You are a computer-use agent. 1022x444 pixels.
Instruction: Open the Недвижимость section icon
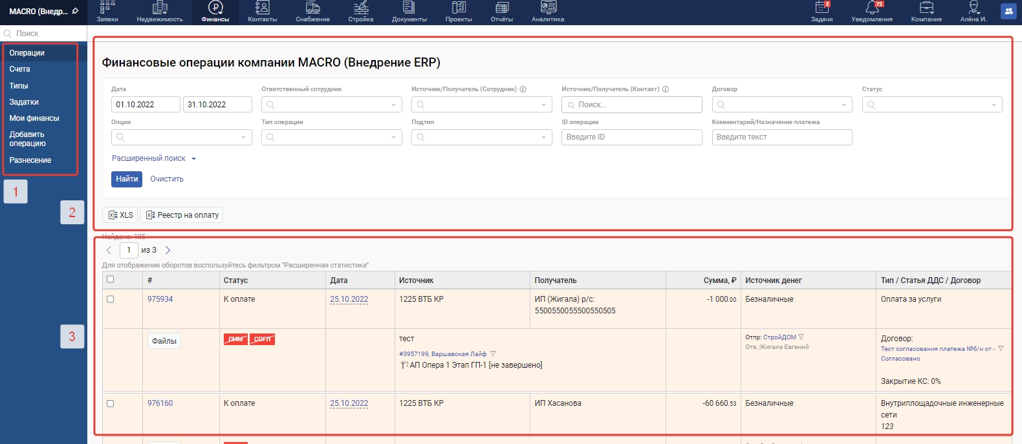160,8
